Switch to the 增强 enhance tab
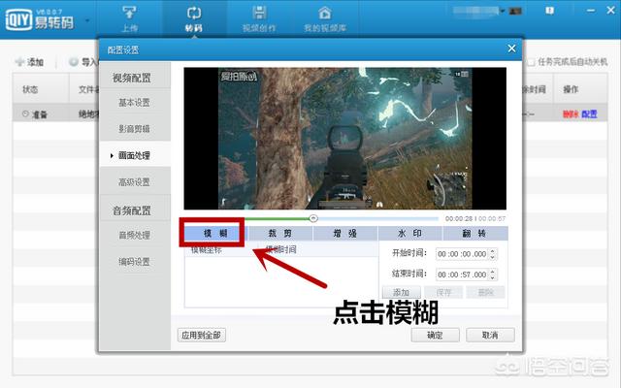The width and height of the screenshot is (621, 388). click(x=345, y=233)
